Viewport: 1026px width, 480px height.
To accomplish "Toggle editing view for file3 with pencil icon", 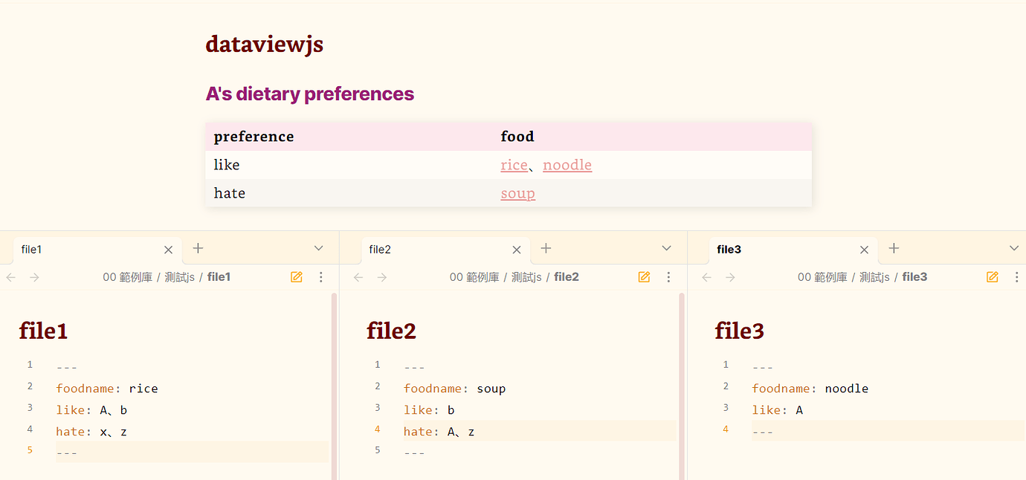I will (x=992, y=276).
